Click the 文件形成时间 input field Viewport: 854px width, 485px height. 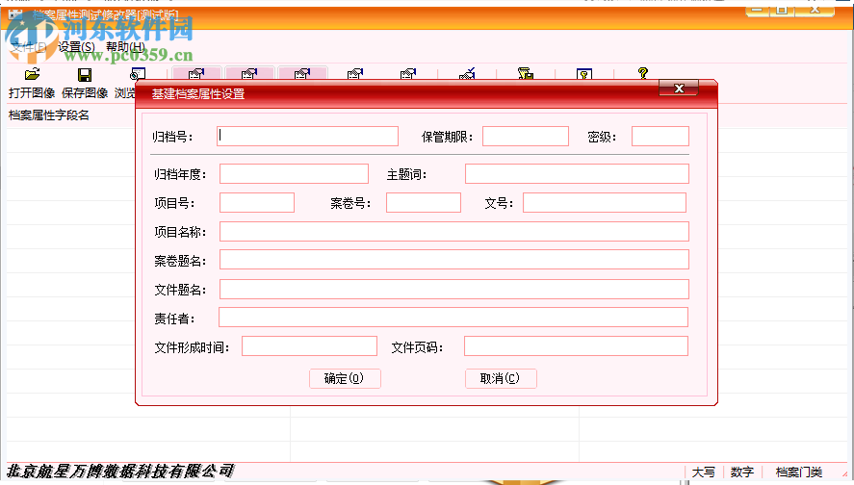click(309, 346)
